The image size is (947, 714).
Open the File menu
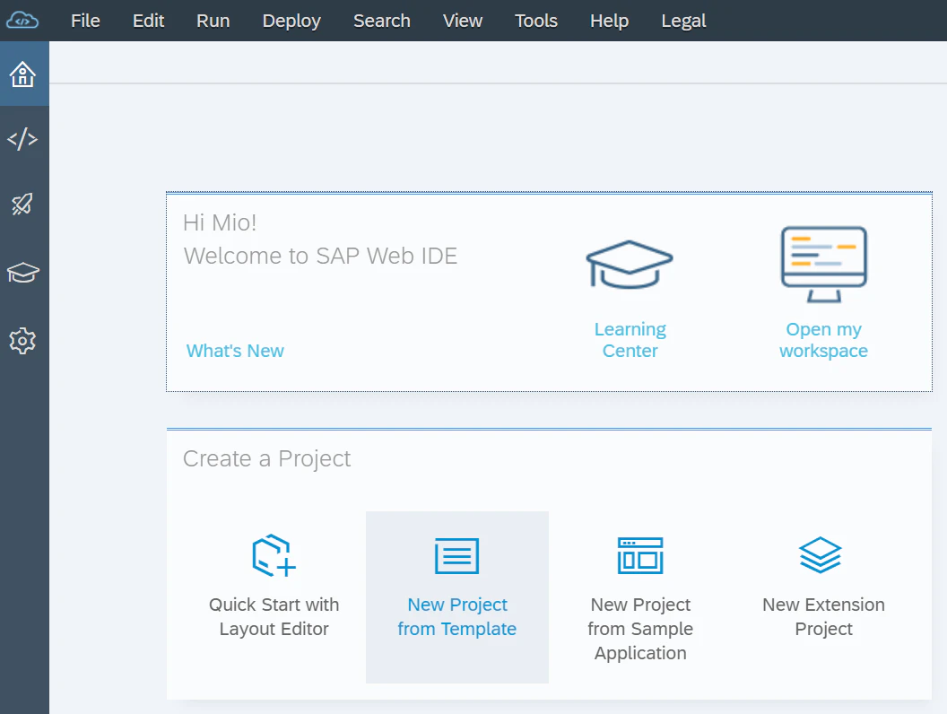click(x=85, y=21)
